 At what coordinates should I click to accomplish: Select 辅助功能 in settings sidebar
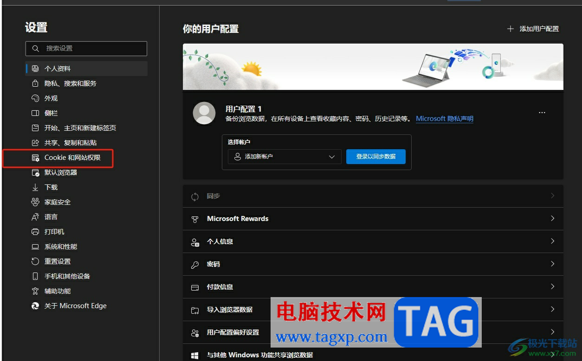click(x=86, y=291)
